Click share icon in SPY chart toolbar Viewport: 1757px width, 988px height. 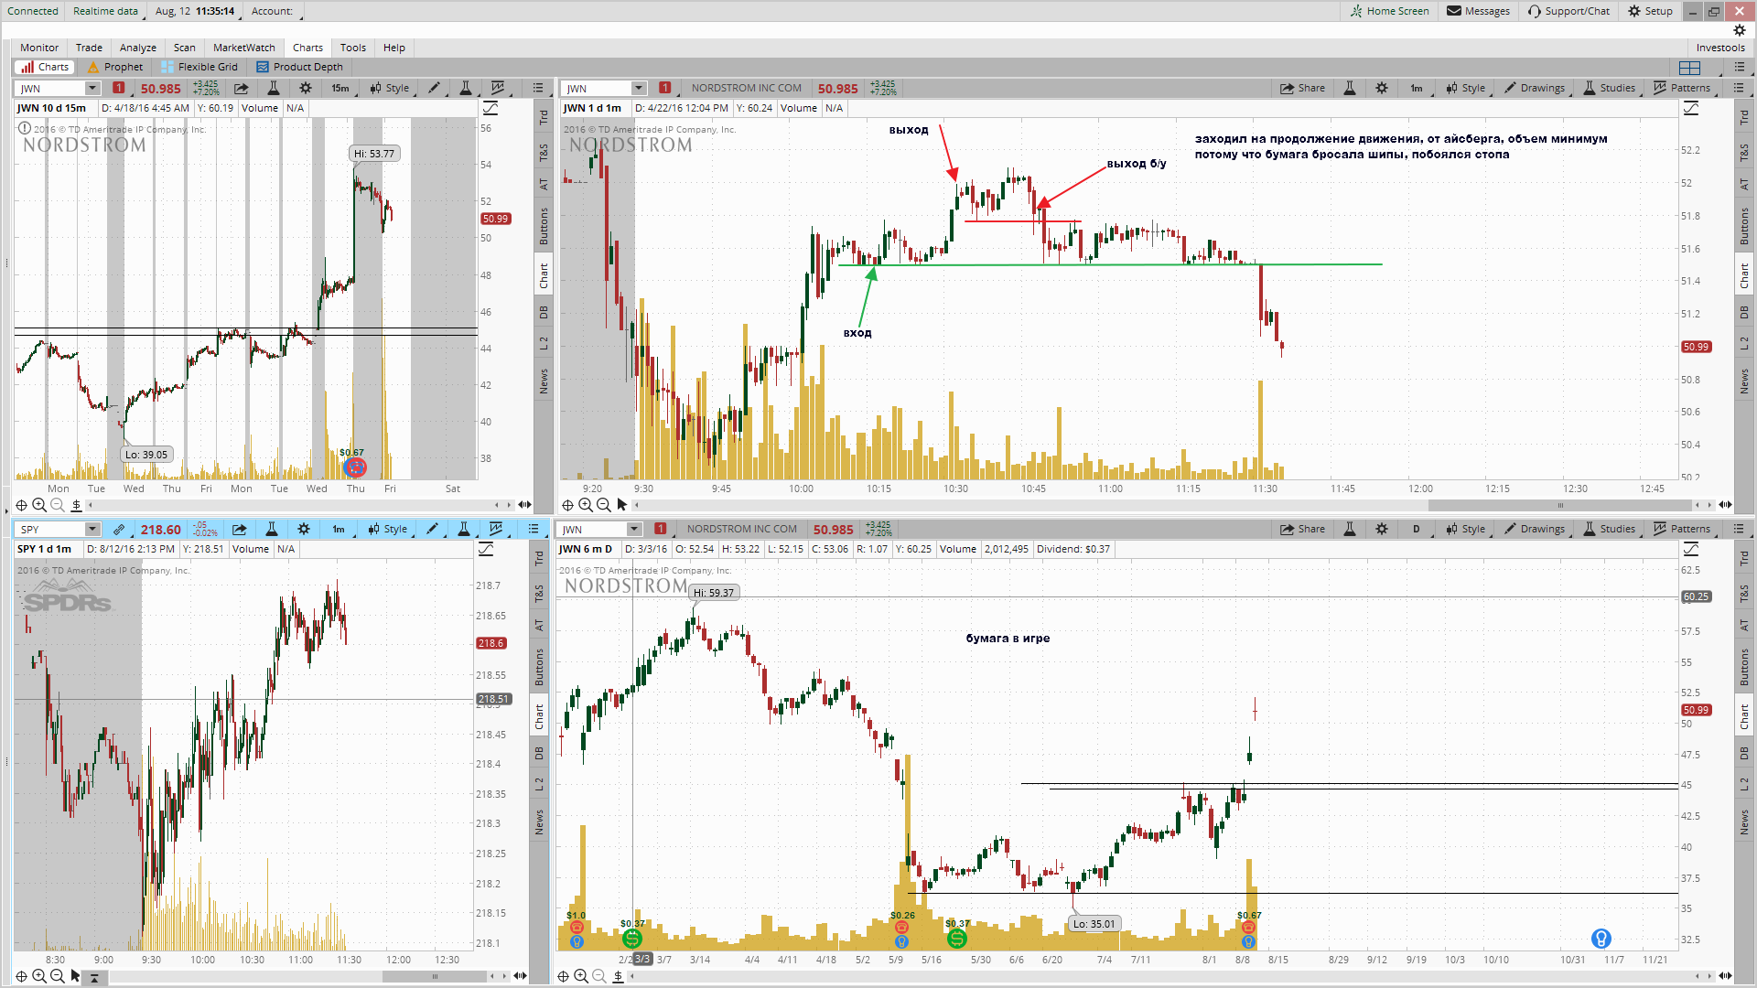(x=239, y=529)
